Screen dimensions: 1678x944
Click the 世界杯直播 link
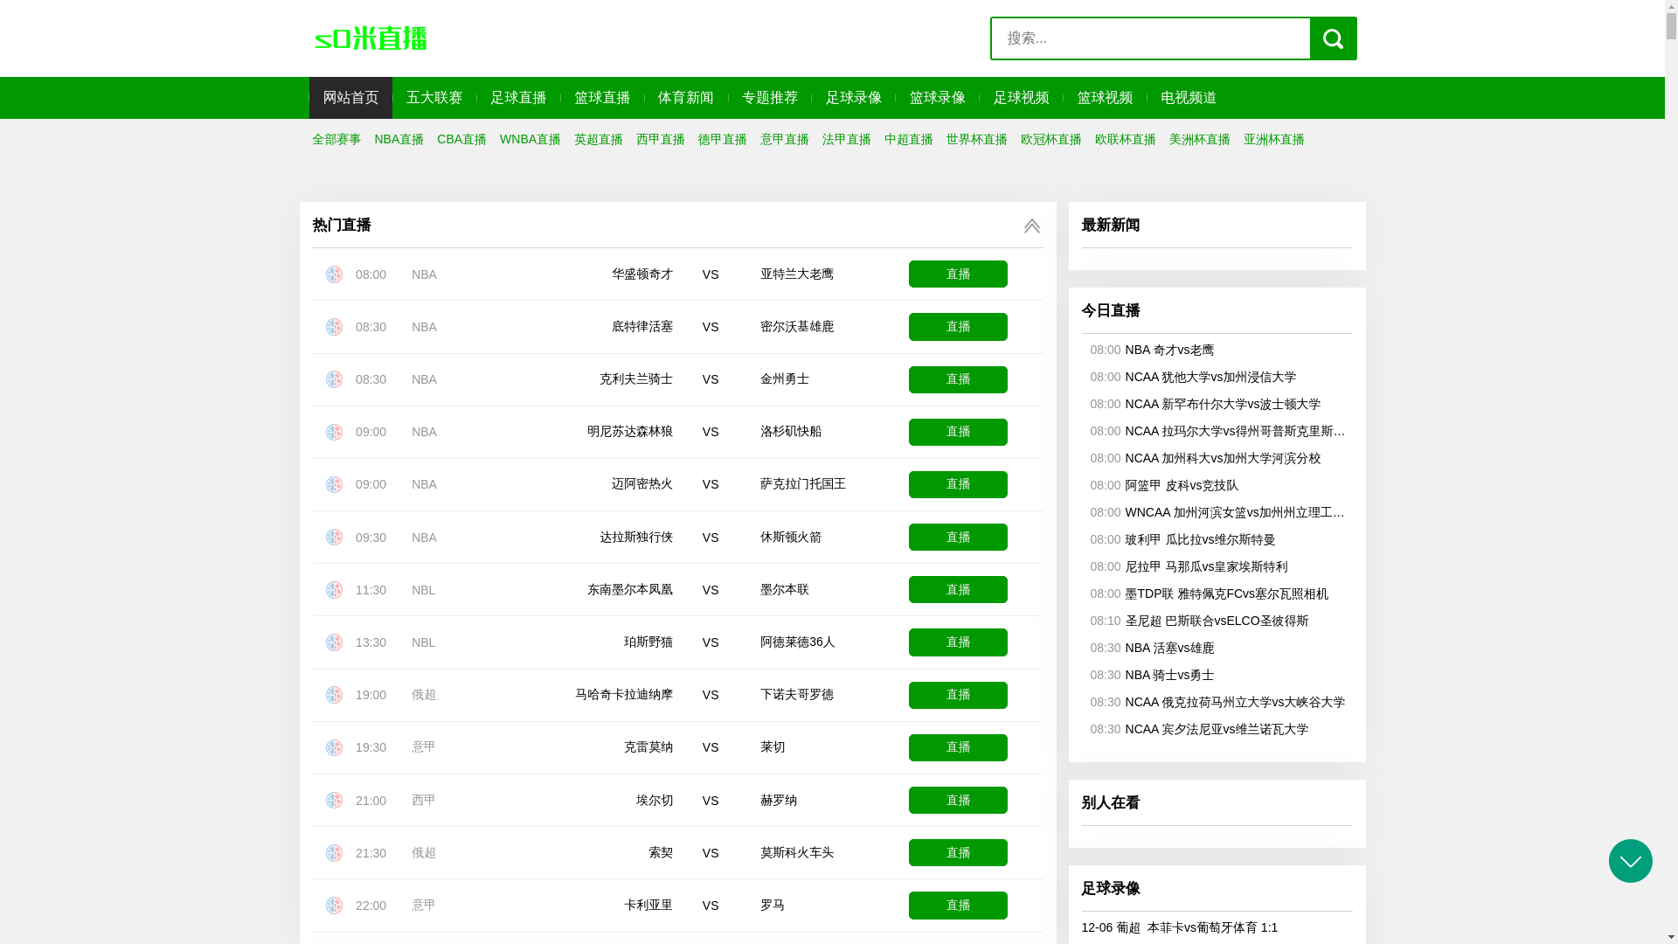(977, 140)
